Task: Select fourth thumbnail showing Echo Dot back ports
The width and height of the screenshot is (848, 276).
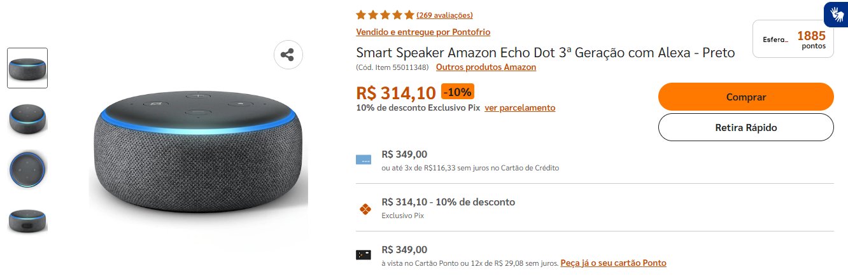Action: click(27, 220)
